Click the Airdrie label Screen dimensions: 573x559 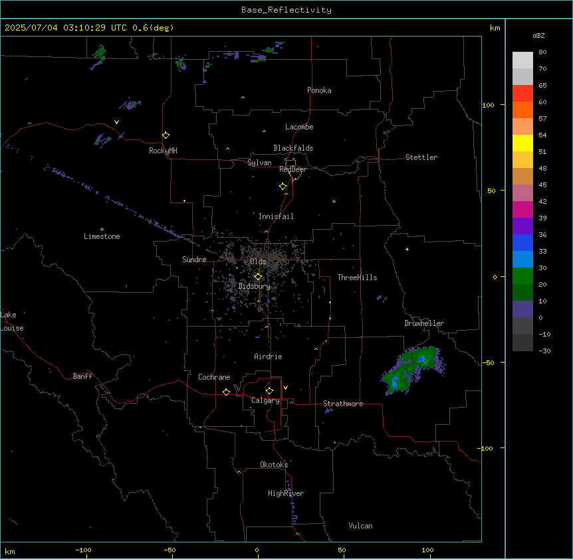(x=269, y=357)
